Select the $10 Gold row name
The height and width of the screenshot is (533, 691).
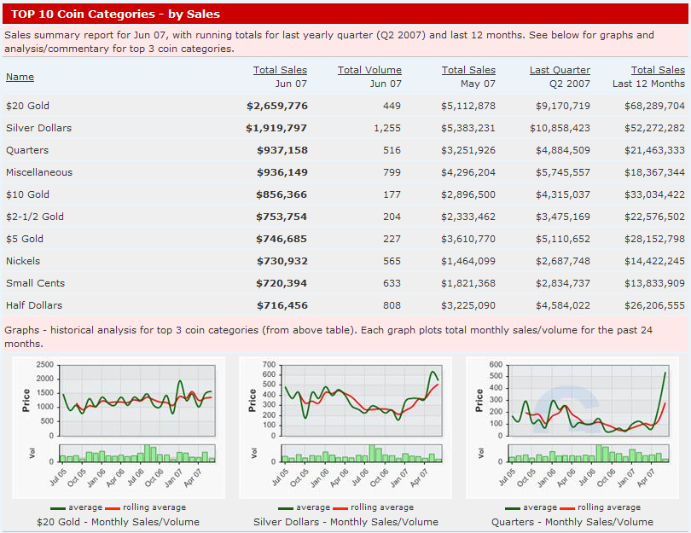click(x=27, y=194)
